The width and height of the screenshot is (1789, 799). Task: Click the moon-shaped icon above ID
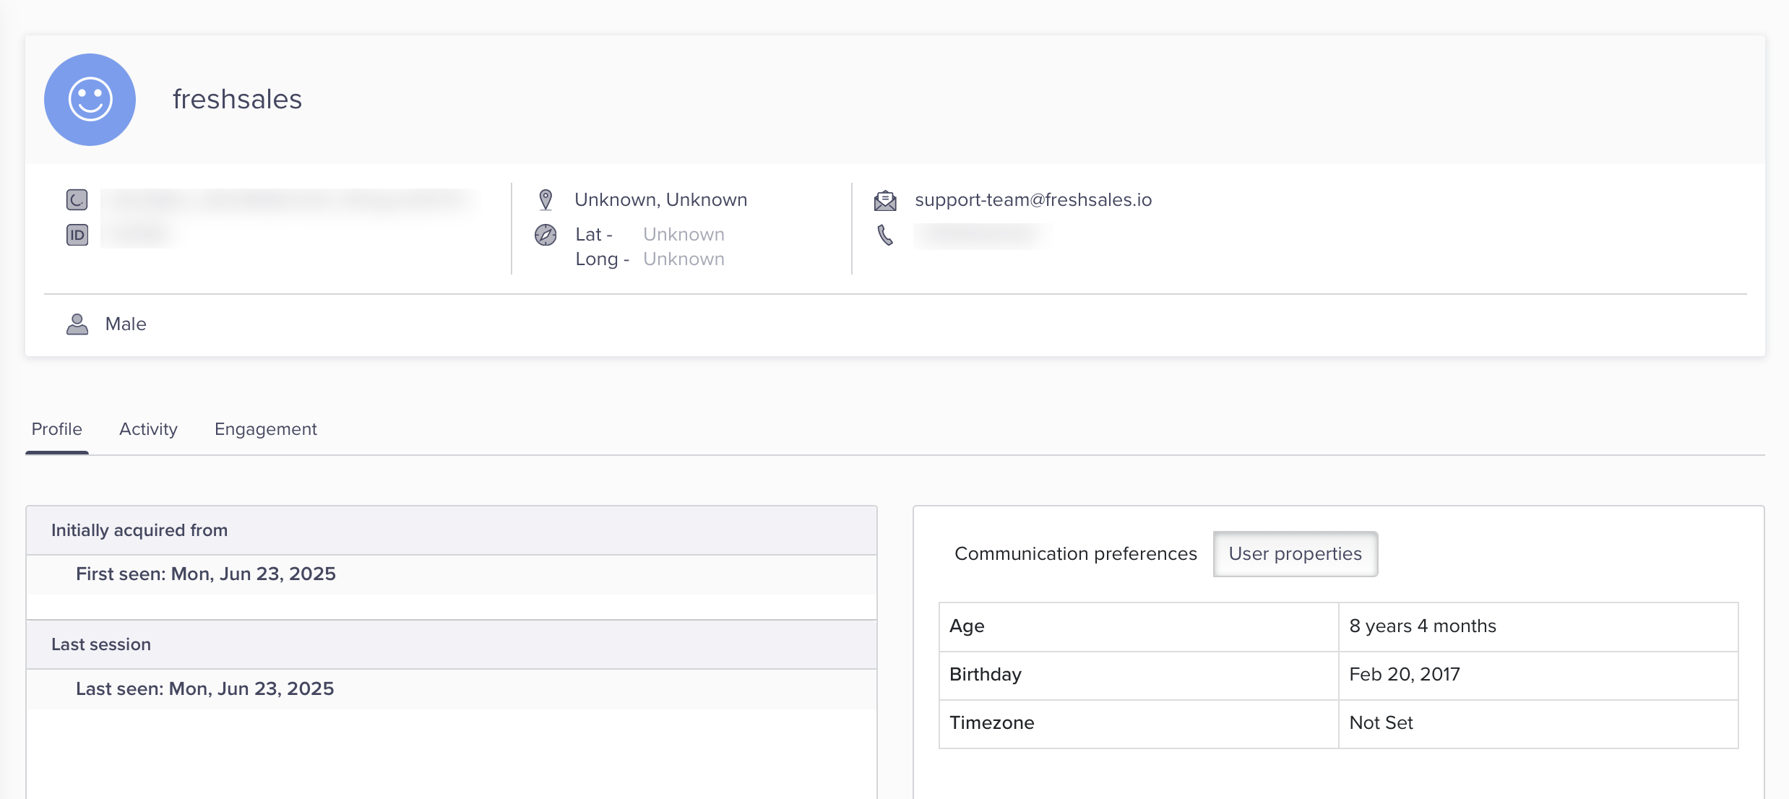pos(77,199)
